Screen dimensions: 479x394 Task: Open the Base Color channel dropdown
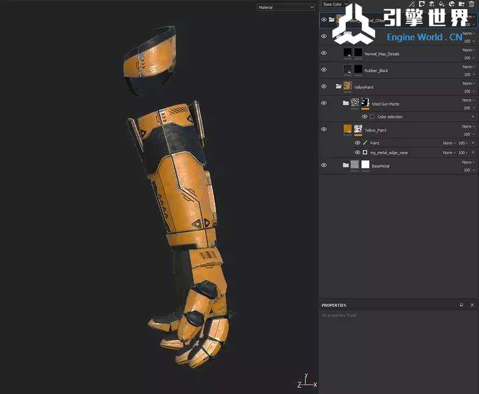click(335, 4)
